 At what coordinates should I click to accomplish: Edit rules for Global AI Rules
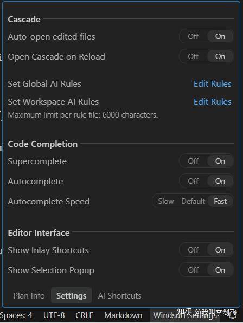pos(212,83)
